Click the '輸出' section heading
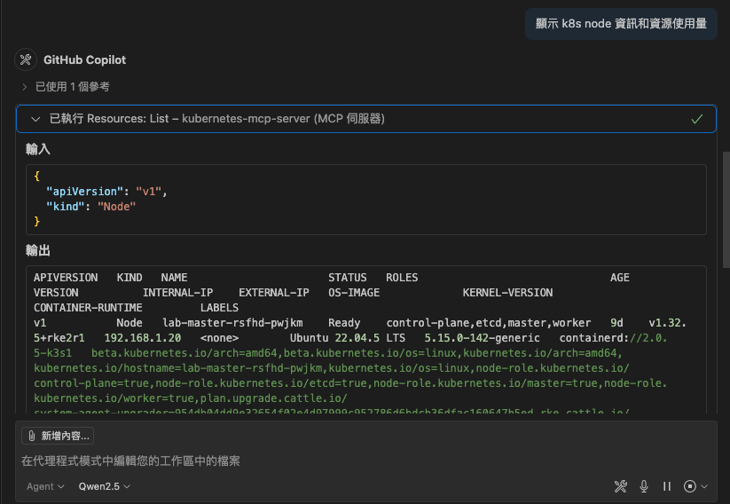 (38, 250)
